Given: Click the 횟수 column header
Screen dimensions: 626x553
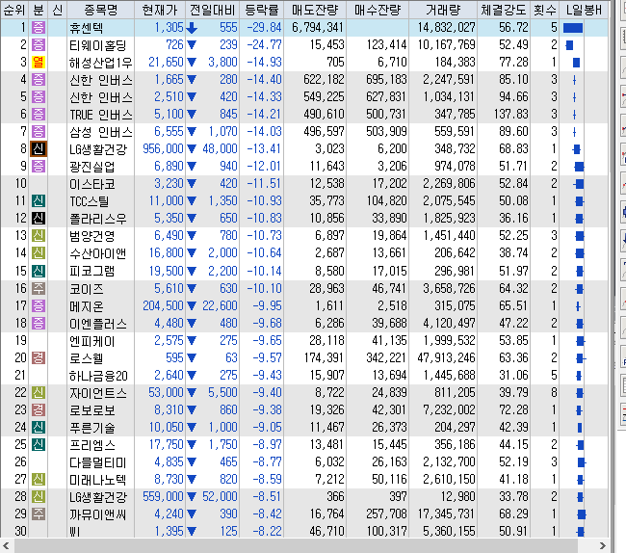Looking at the screenshot, I should (x=544, y=10).
